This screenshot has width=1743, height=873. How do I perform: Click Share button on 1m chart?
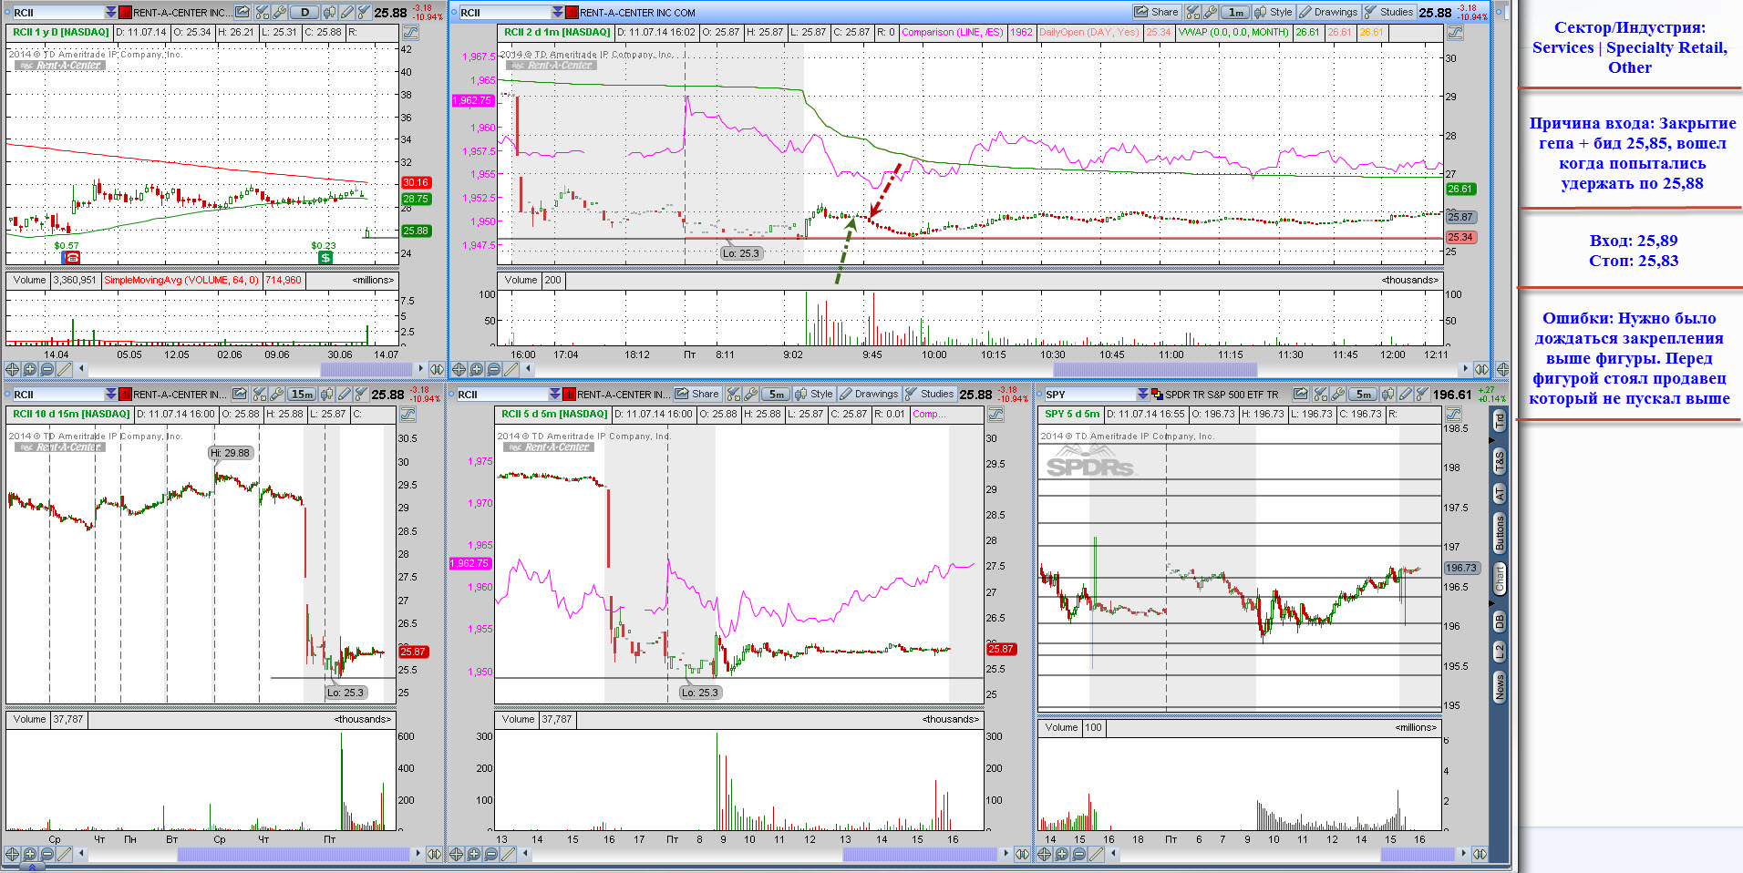click(x=1156, y=12)
